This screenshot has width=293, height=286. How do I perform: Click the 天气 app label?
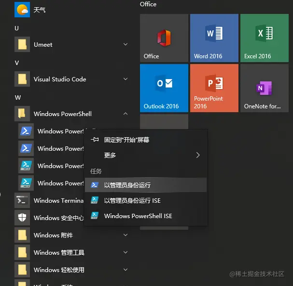pos(40,10)
